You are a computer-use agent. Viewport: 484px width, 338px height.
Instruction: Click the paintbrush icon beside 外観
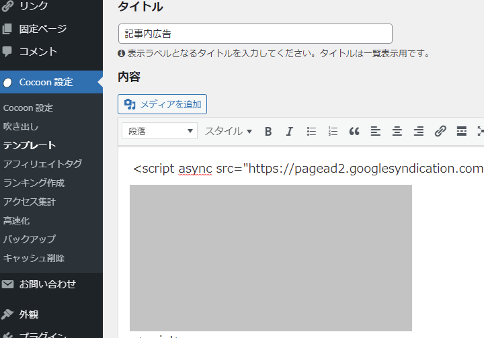(7, 314)
